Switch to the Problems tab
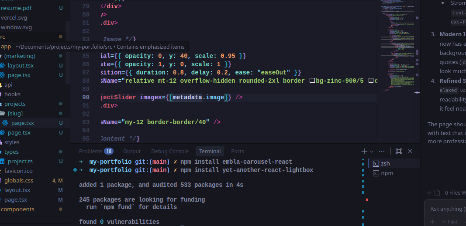This screenshot has height=226, width=466. point(91,152)
